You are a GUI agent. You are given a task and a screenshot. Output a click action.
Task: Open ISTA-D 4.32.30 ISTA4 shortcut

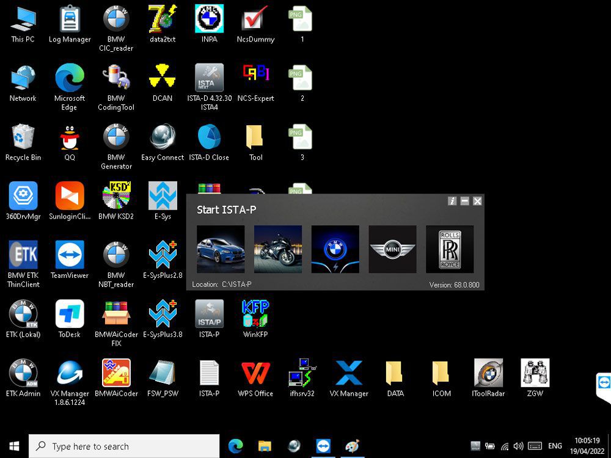209,87
